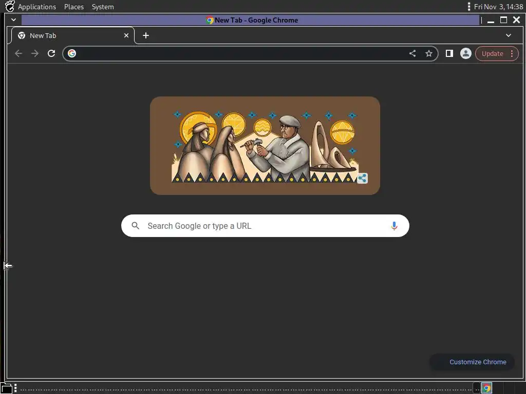Share this page via share icon in address bar

412,53
